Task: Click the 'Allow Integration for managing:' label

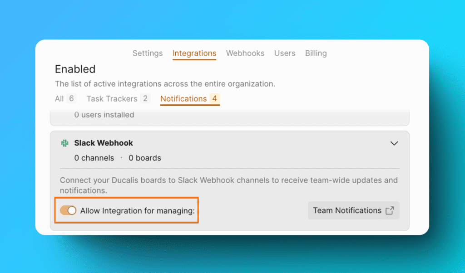Action: pos(140,210)
